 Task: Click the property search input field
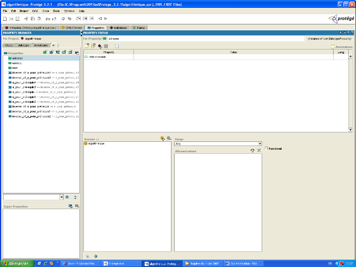pyautogui.click(x=31, y=197)
